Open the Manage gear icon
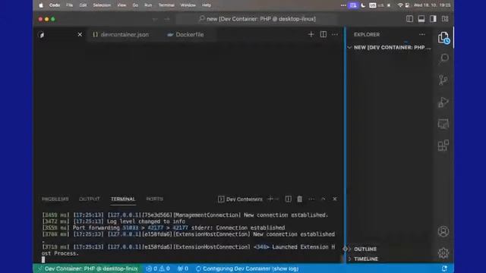 pyautogui.click(x=443, y=253)
